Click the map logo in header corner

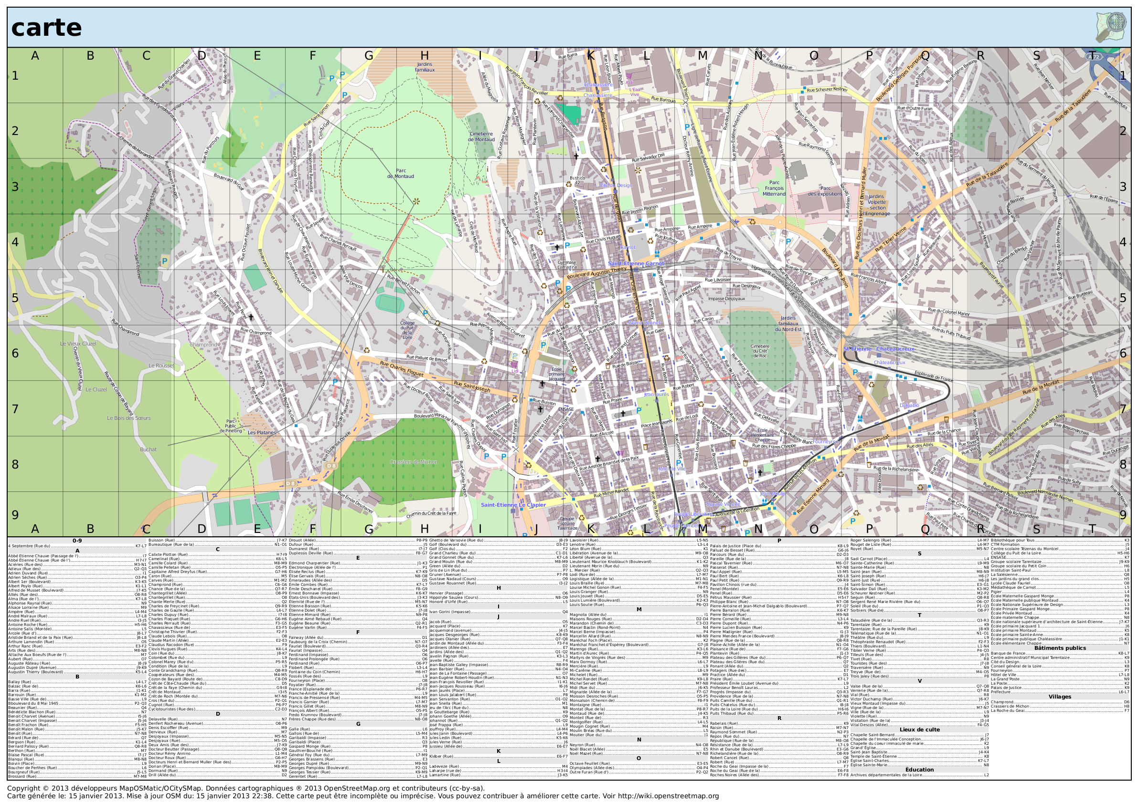[x=1112, y=27]
